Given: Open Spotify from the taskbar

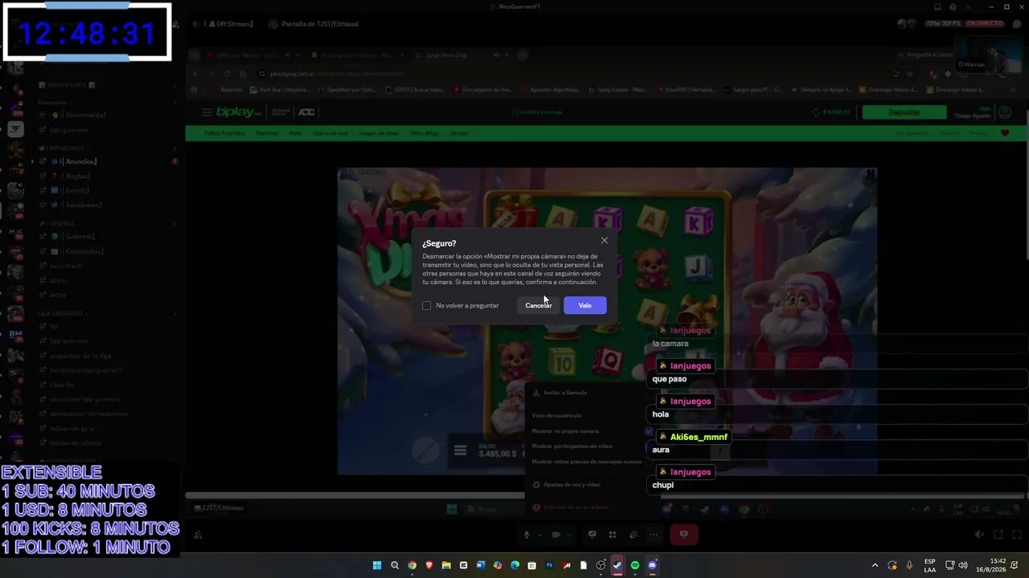Looking at the screenshot, I should [x=635, y=565].
